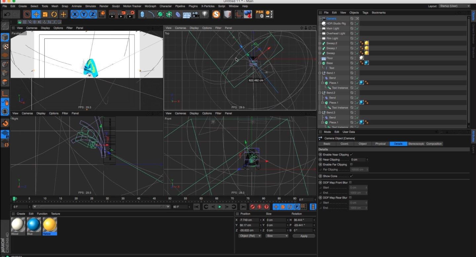Viewport: 476px width, 257px height.
Task: Enable DOF Map Front Blur checkbox
Action: tap(350, 182)
